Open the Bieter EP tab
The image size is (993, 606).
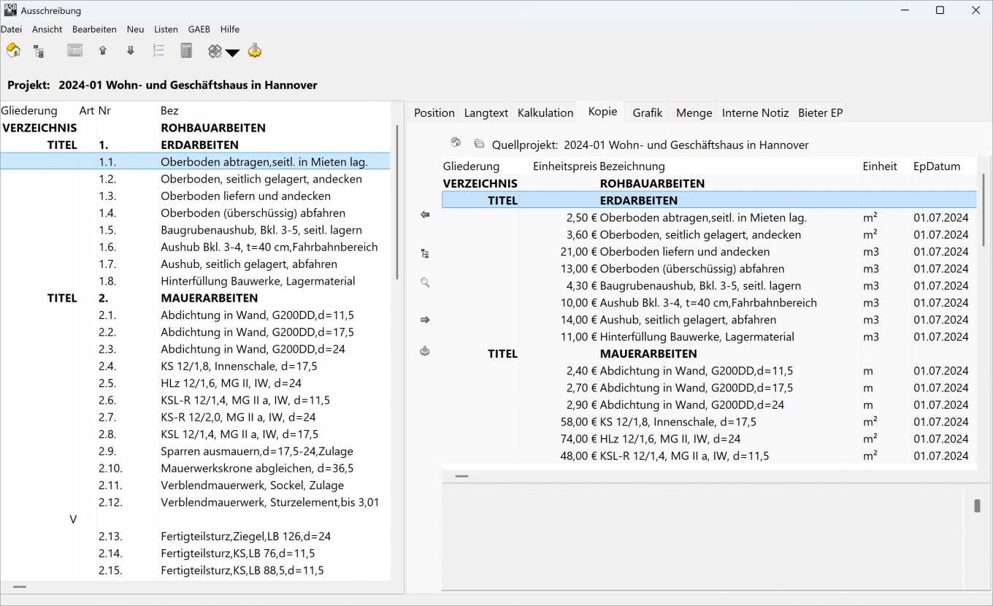[821, 112]
